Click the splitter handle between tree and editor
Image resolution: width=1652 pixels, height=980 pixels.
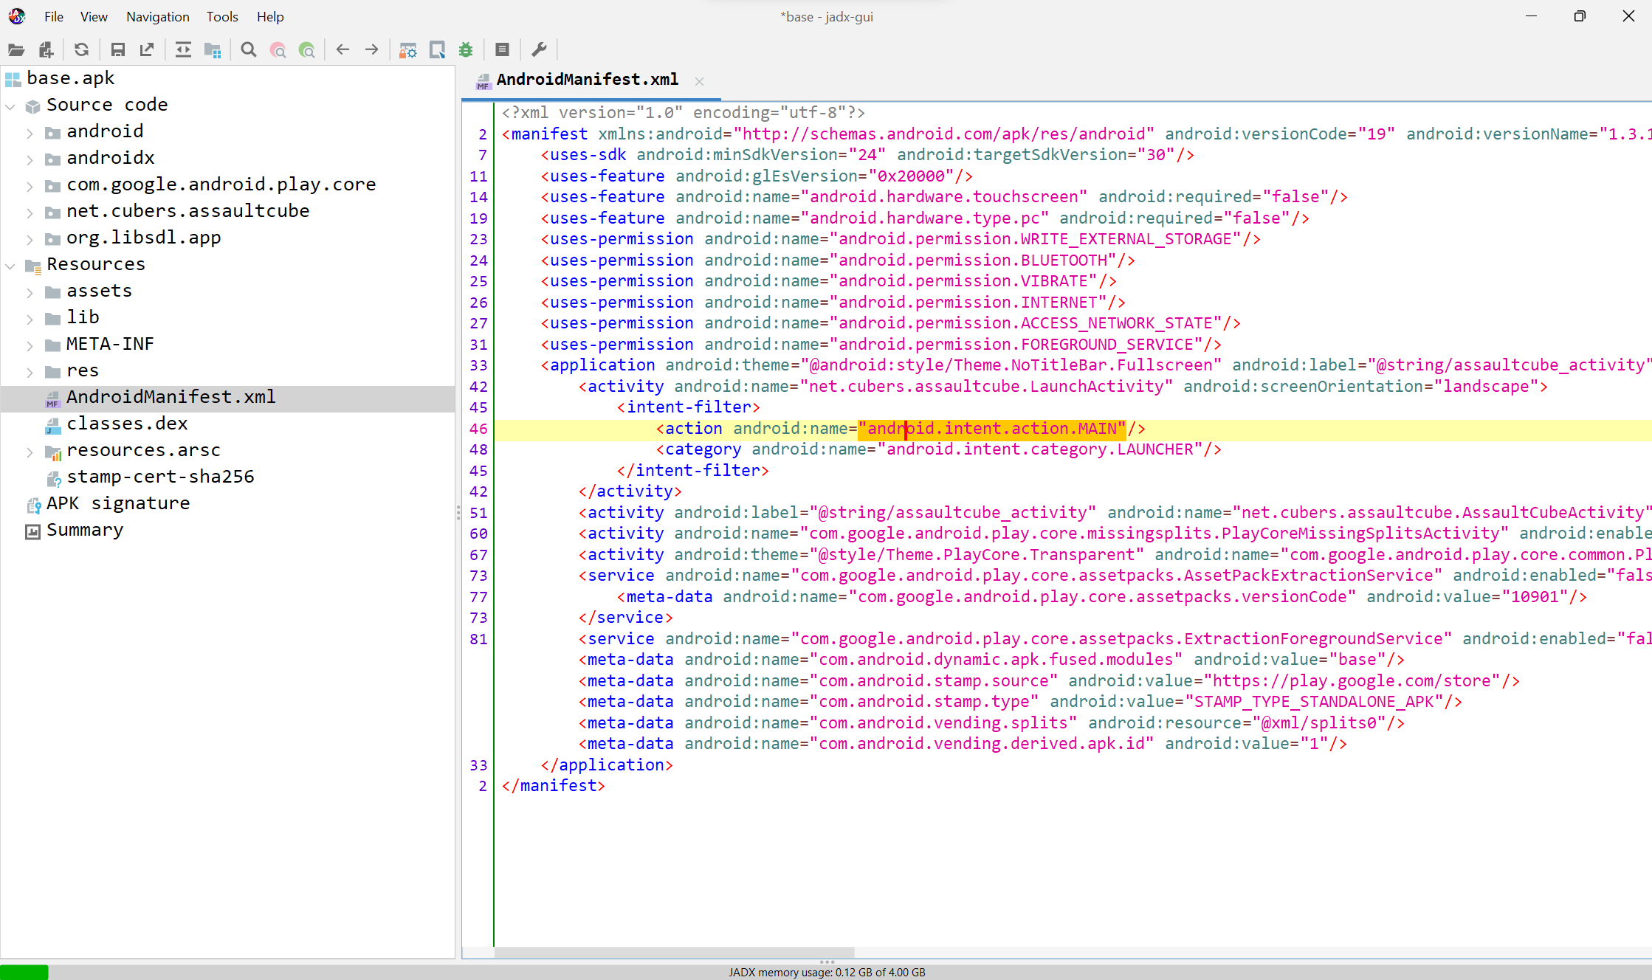pyautogui.click(x=458, y=513)
